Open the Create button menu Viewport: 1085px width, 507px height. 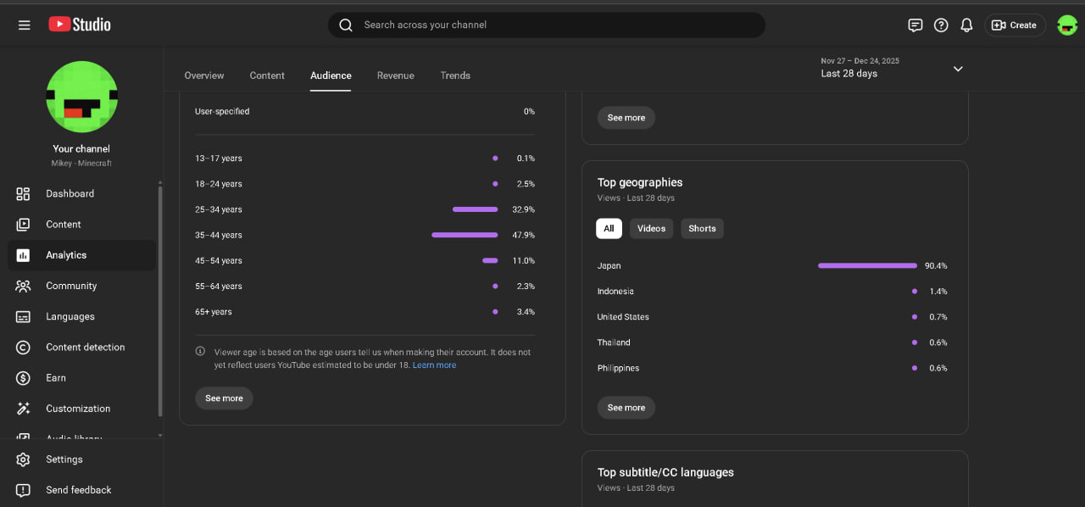pos(1014,25)
